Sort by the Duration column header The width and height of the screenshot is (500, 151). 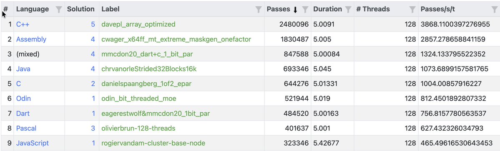[327, 9]
